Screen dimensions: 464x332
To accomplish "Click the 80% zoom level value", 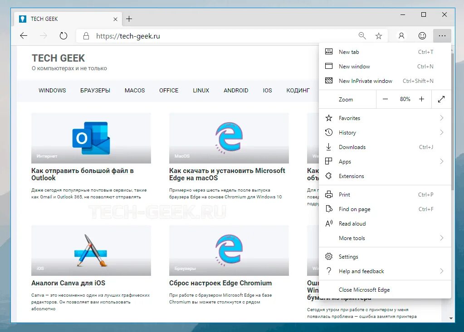I will (x=405, y=99).
